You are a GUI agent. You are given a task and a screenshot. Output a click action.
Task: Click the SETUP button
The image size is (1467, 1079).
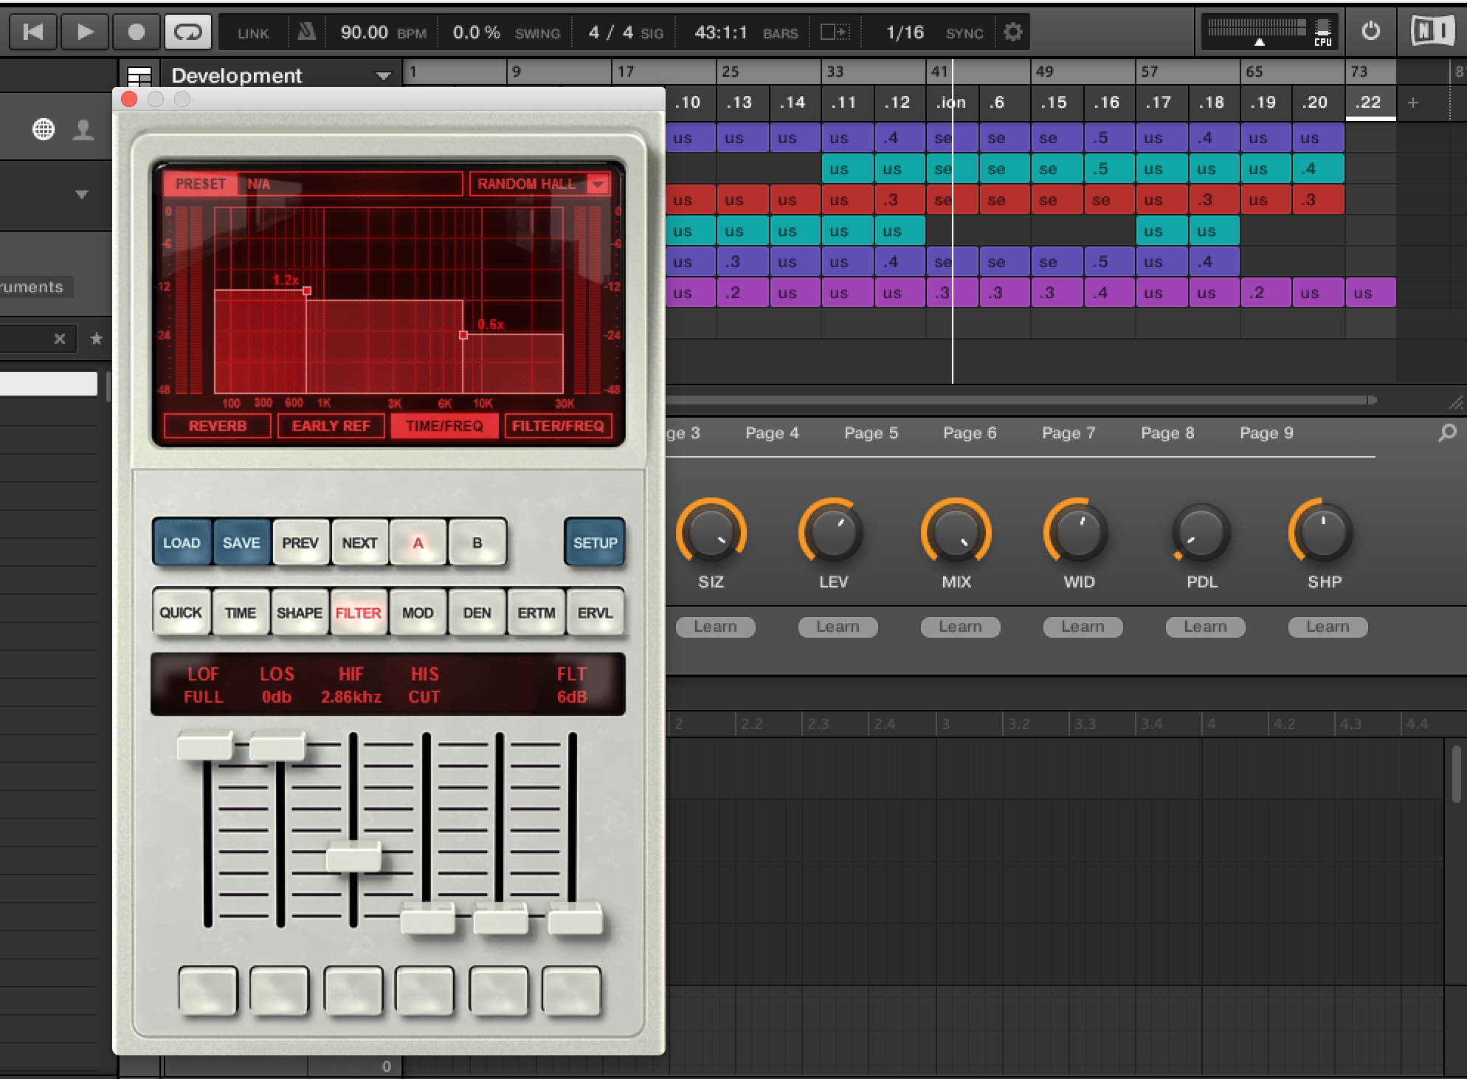tap(595, 542)
